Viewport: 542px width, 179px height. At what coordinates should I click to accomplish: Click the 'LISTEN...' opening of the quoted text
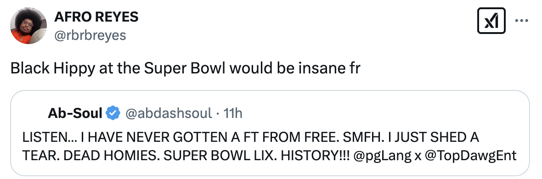click(50, 137)
